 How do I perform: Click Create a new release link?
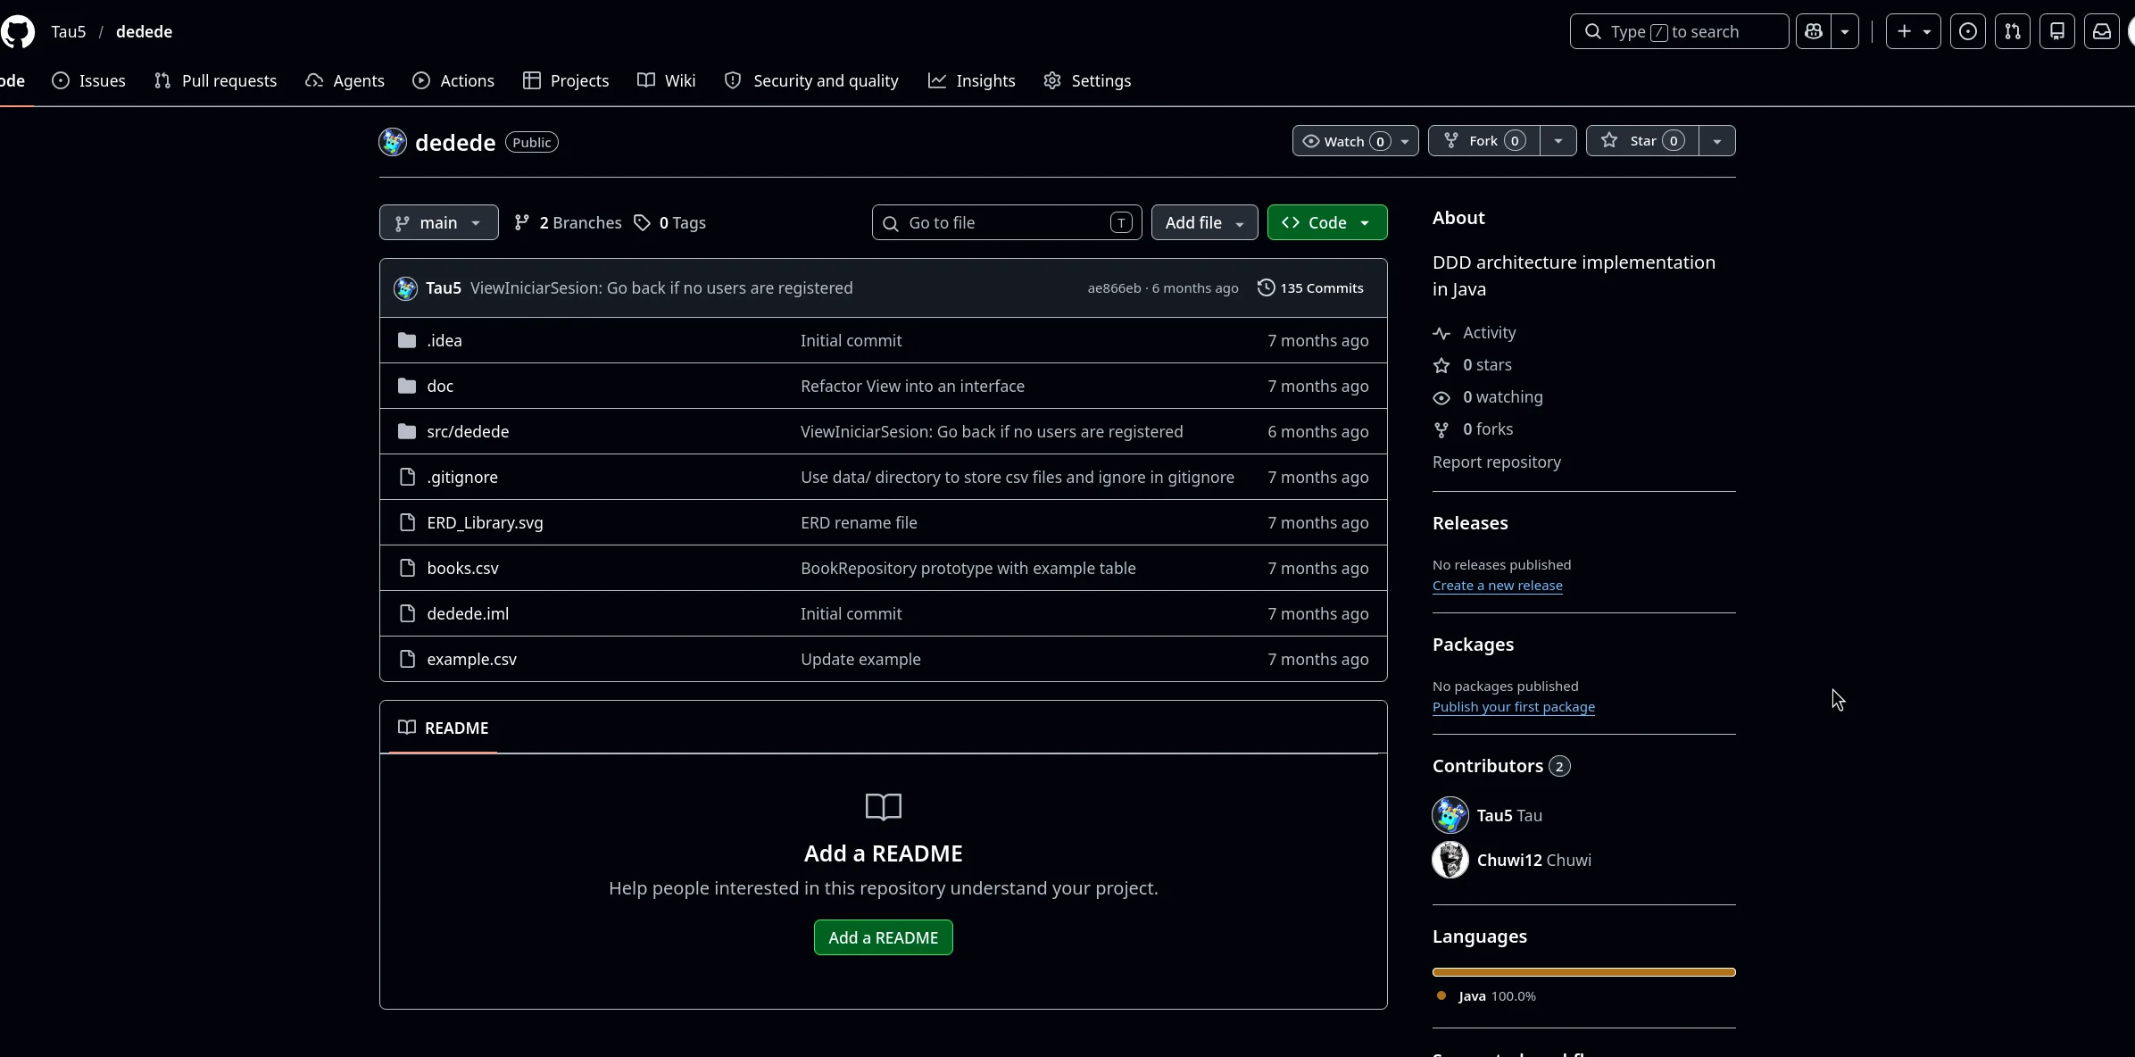click(x=1497, y=586)
